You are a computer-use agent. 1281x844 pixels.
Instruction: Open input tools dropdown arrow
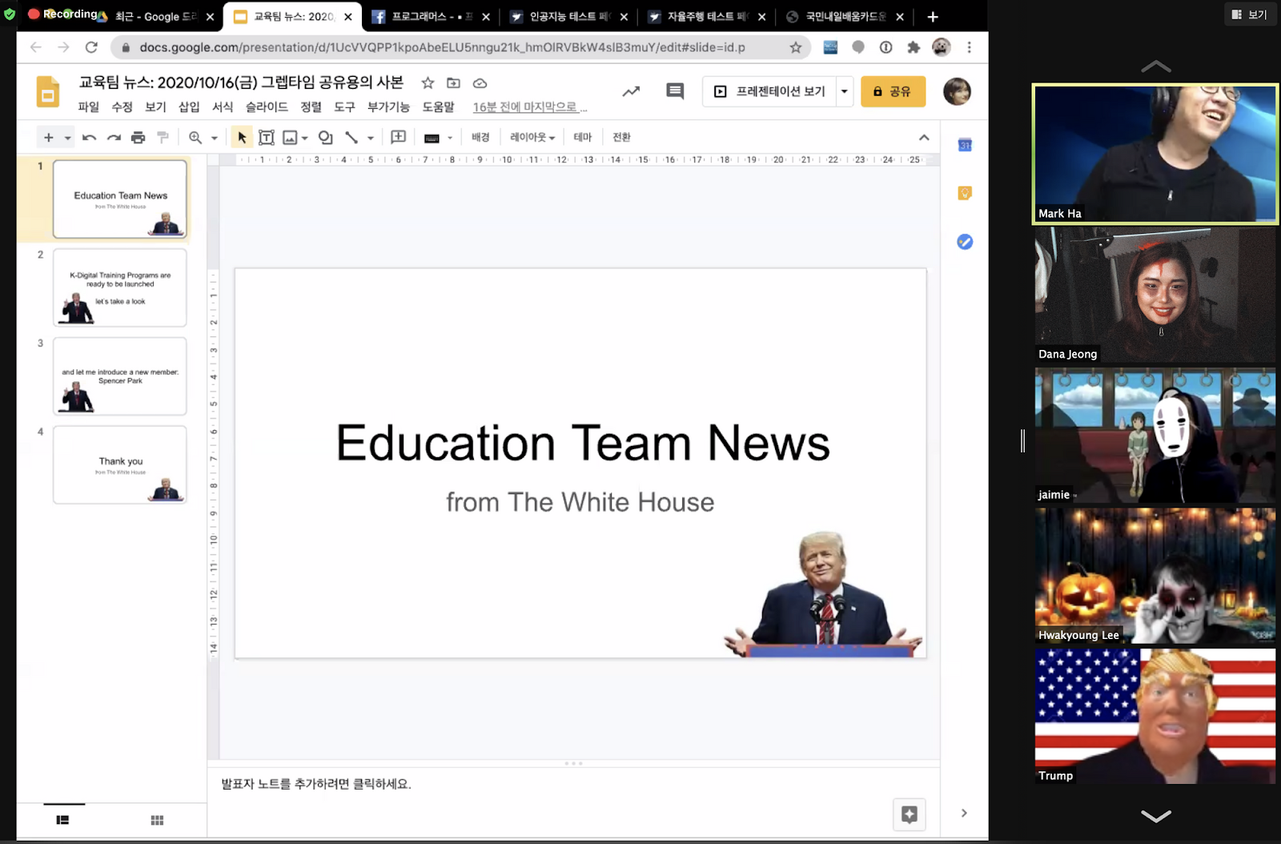coord(450,138)
